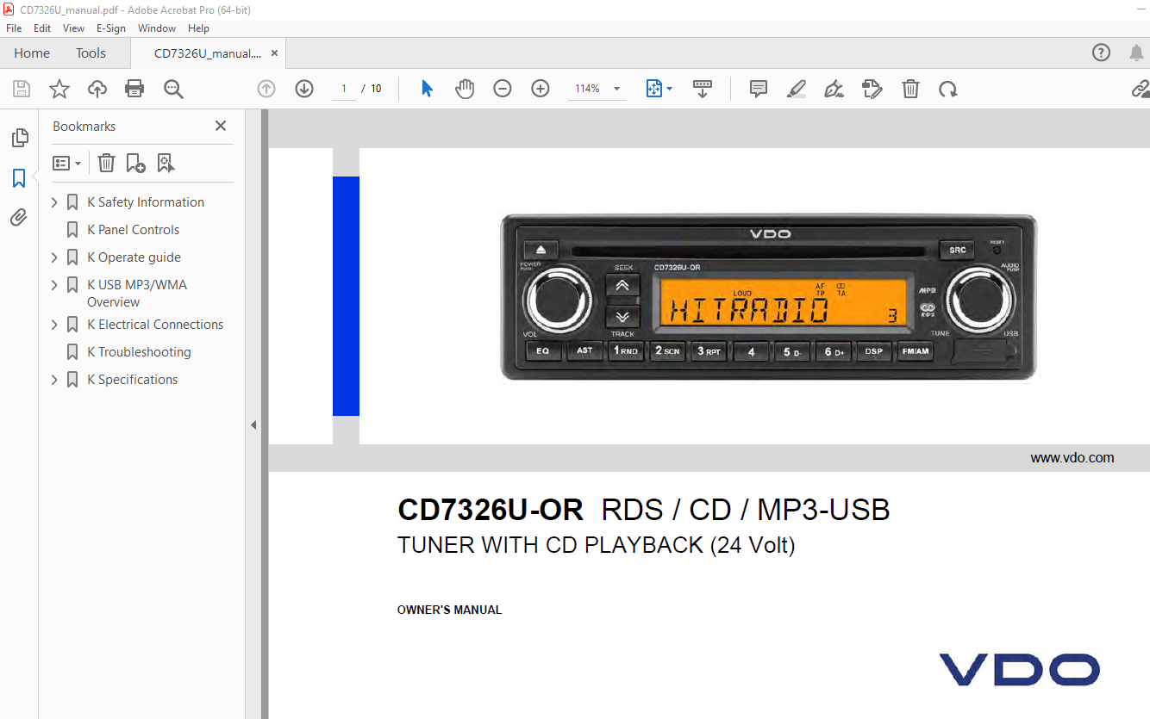Open the bookmarks Options dropdown menu
Image resolution: width=1150 pixels, height=719 pixels.
pos(67,163)
